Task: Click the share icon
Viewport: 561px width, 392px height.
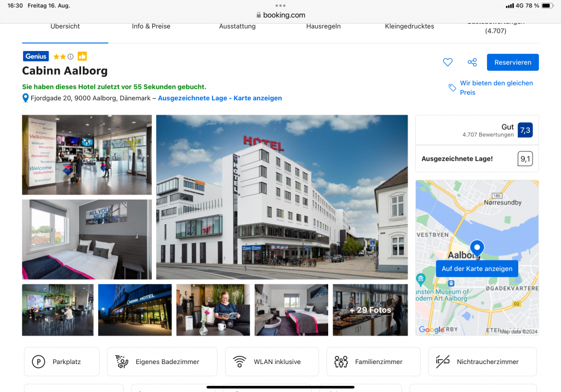Action: pos(472,63)
